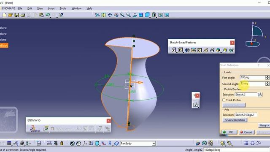This screenshot has width=270, height=152.
Task: Open the What's This help icon
Action: click(61, 15)
